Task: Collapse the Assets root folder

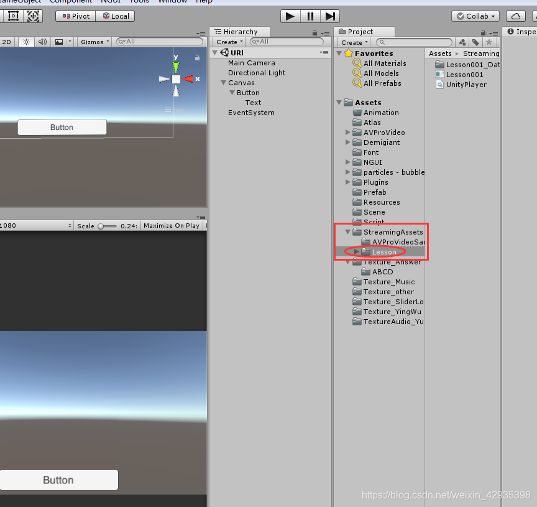Action: pyautogui.click(x=339, y=103)
